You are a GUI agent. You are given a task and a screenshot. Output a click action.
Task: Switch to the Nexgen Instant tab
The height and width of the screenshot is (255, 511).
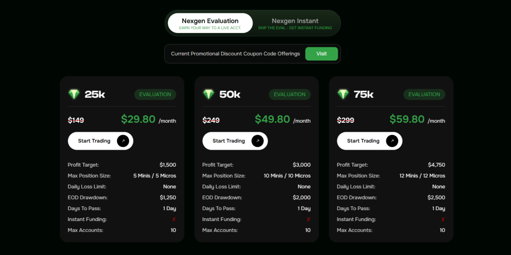click(x=295, y=23)
